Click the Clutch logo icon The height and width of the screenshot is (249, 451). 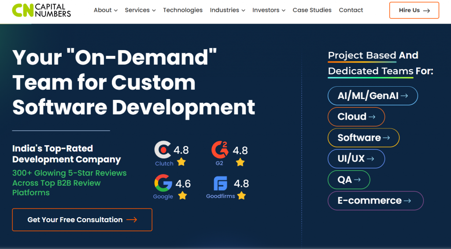tap(163, 150)
